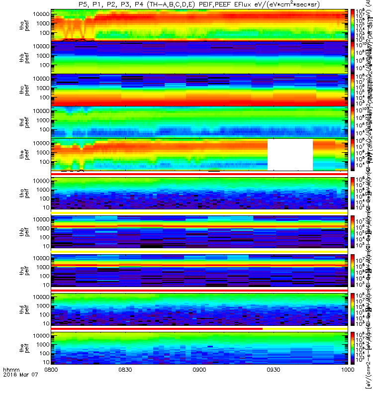
Task: Click the yellow status bar above thc peif panel
Action: tap(199, 252)
